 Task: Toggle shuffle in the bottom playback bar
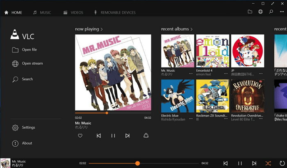[x=268, y=163]
